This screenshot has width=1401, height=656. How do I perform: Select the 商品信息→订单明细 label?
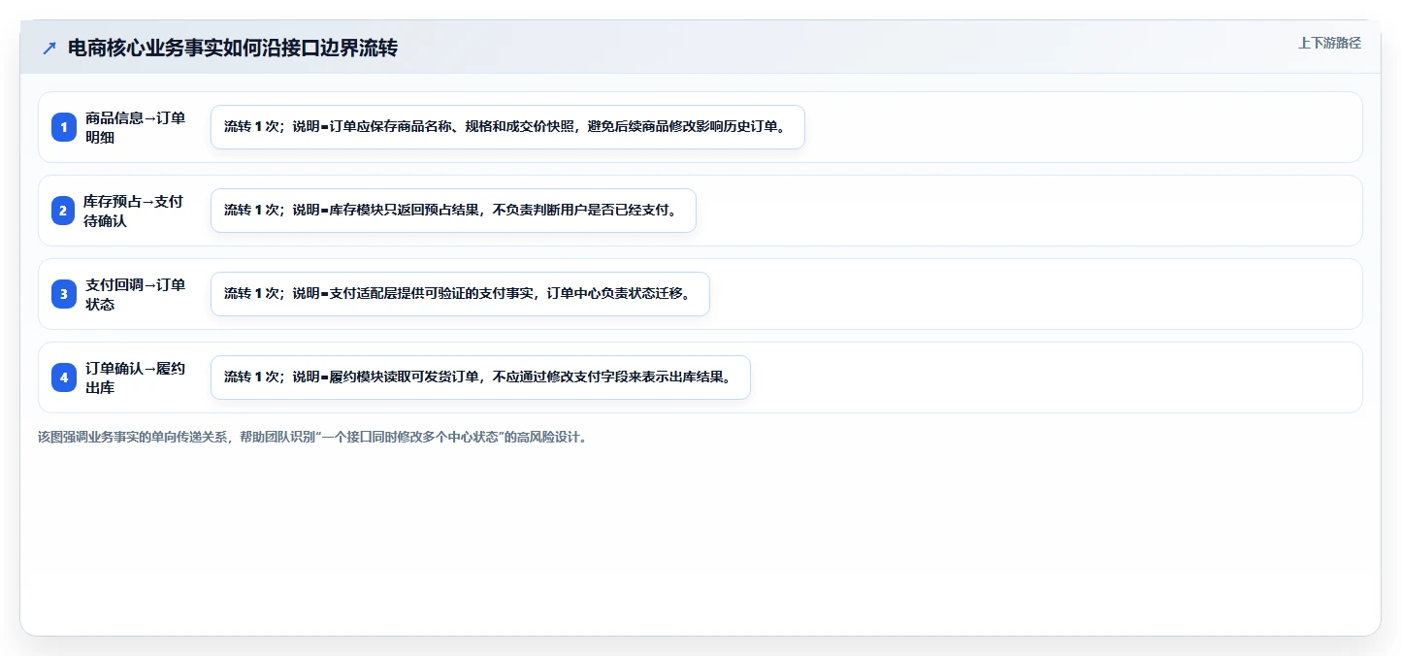(x=136, y=127)
